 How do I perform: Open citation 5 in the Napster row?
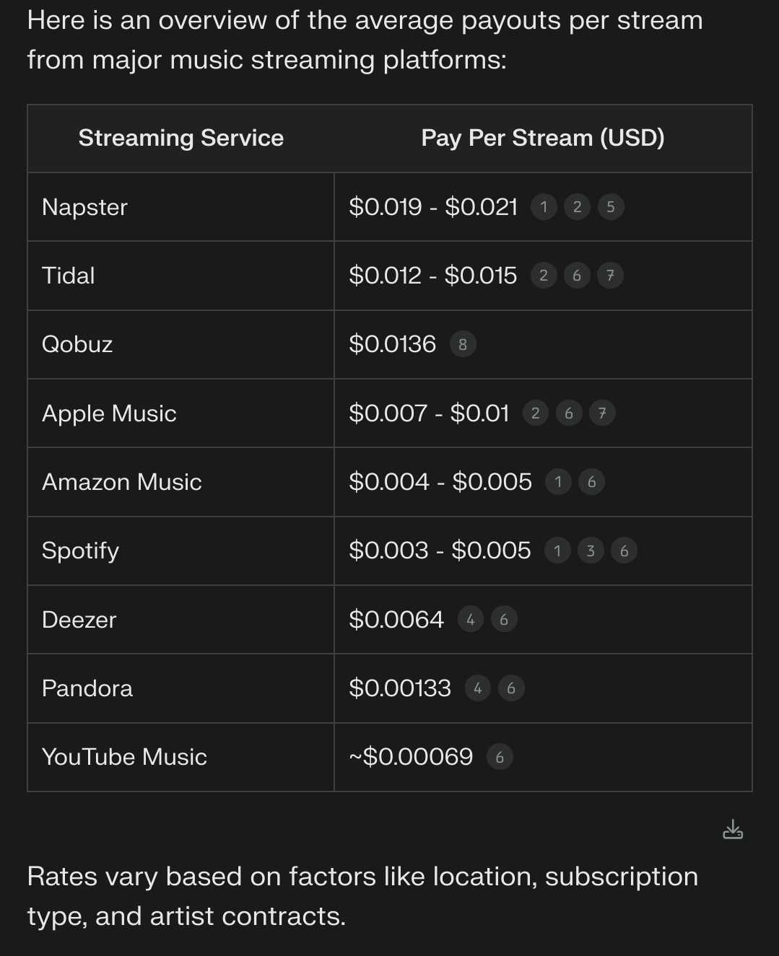611,207
